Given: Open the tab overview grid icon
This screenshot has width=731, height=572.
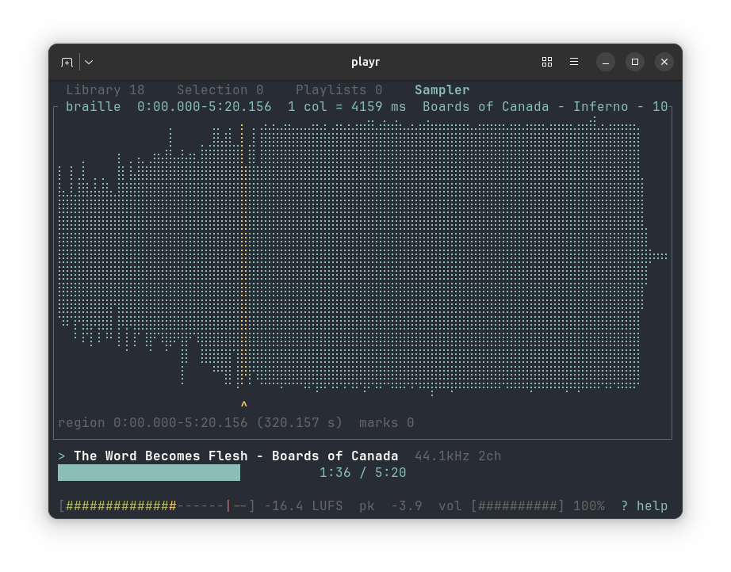Looking at the screenshot, I should click(x=547, y=62).
